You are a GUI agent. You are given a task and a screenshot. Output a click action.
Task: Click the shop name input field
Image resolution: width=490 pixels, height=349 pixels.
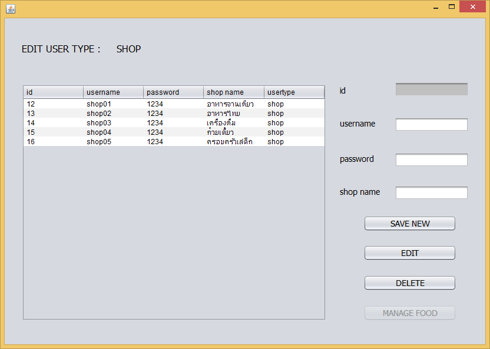[x=431, y=192]
